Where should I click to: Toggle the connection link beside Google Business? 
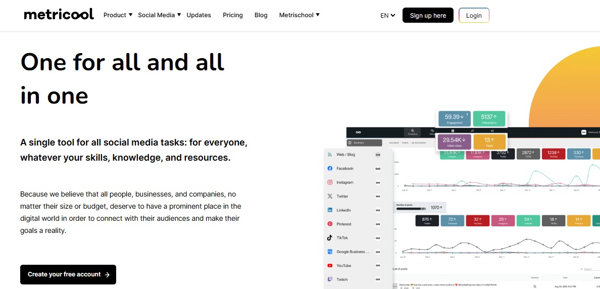pos(378,252)
